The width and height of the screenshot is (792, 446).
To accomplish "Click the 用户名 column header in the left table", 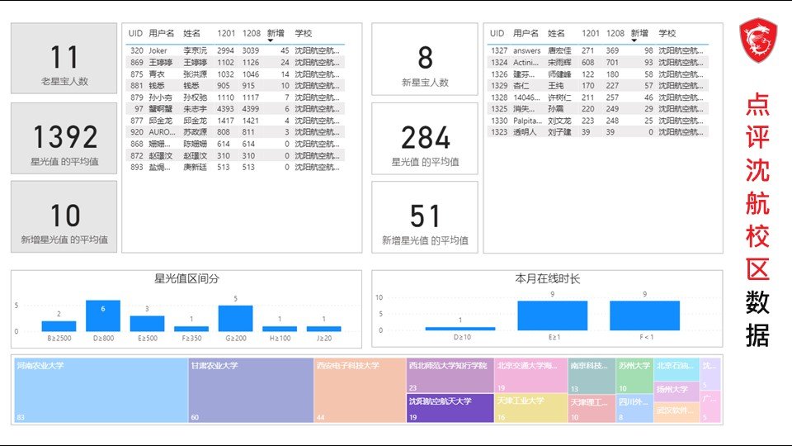I will click(162, 33).
